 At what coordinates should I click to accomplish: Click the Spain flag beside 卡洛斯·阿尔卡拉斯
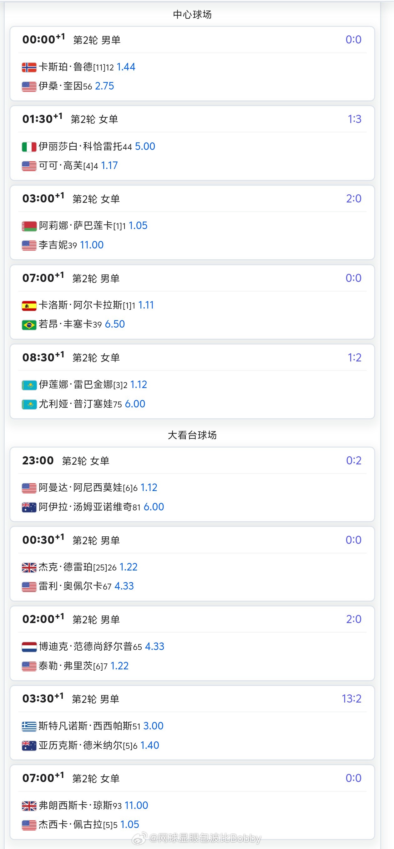coord(29,305)
